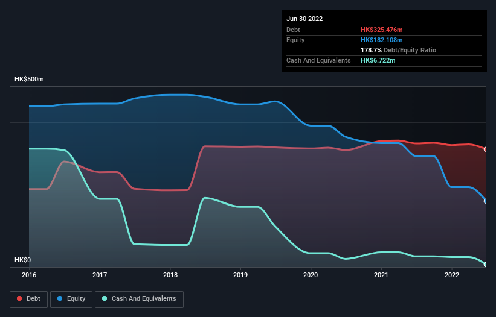Screen dimensions: 496x317
Task: Select the red Debt endpoint marker
Action: (486, 149)
